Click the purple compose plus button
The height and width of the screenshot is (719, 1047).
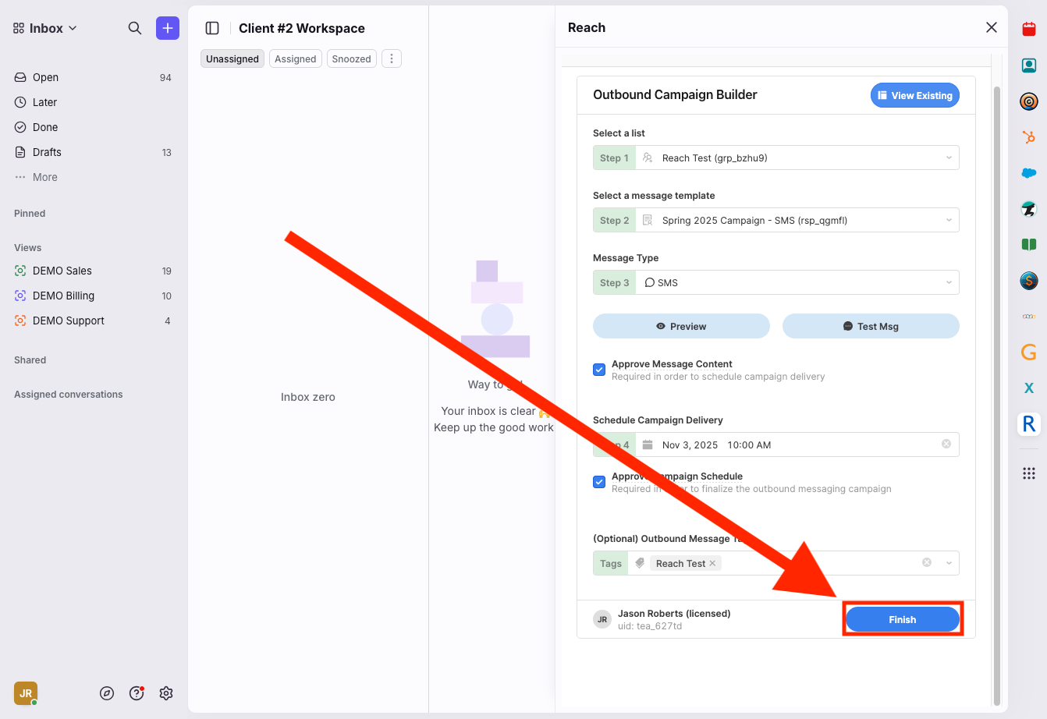pyautogui.click(x=168, y=28)
